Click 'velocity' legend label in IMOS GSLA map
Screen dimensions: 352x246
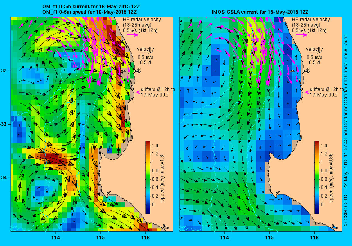pyautogui.click(x=314, y=49)
